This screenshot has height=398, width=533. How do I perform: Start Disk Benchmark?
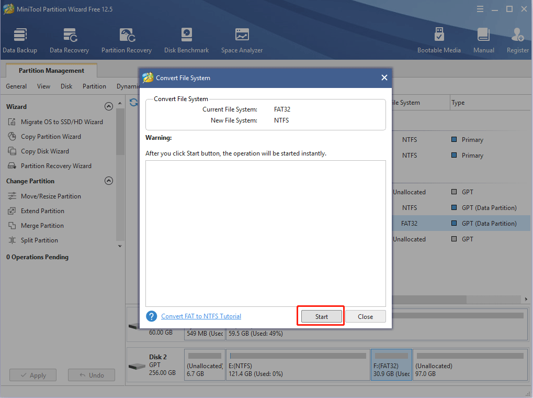[x=186, y=41]
